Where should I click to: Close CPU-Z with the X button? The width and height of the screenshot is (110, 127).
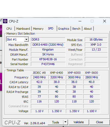pyautogui.click(x=105, y=21)
